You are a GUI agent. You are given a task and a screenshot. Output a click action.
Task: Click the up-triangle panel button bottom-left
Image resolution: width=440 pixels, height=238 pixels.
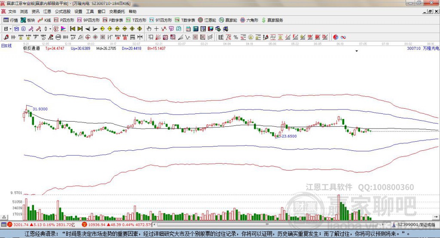pyautogui.click(x=4, y=217)
